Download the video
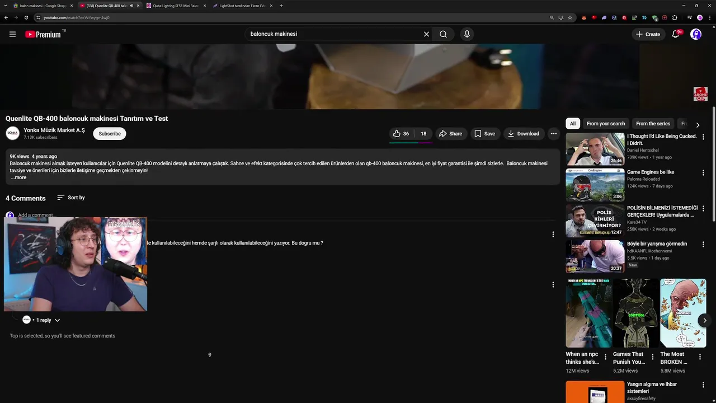The width and height of the screenshot is (716, 403). (x=524, y=134)
